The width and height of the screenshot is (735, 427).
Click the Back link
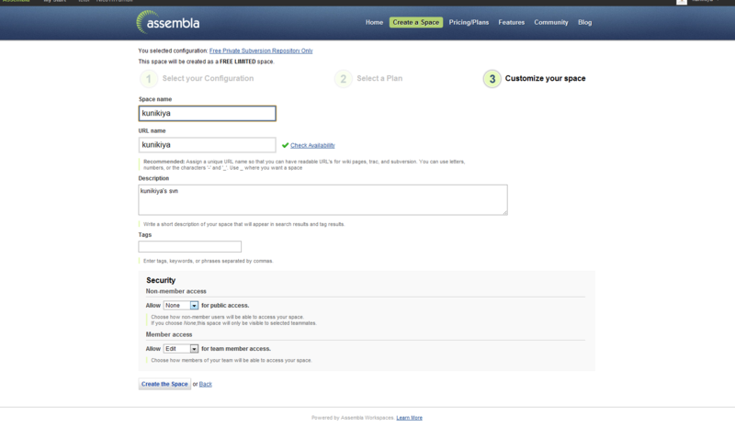(x=205, y=384)
